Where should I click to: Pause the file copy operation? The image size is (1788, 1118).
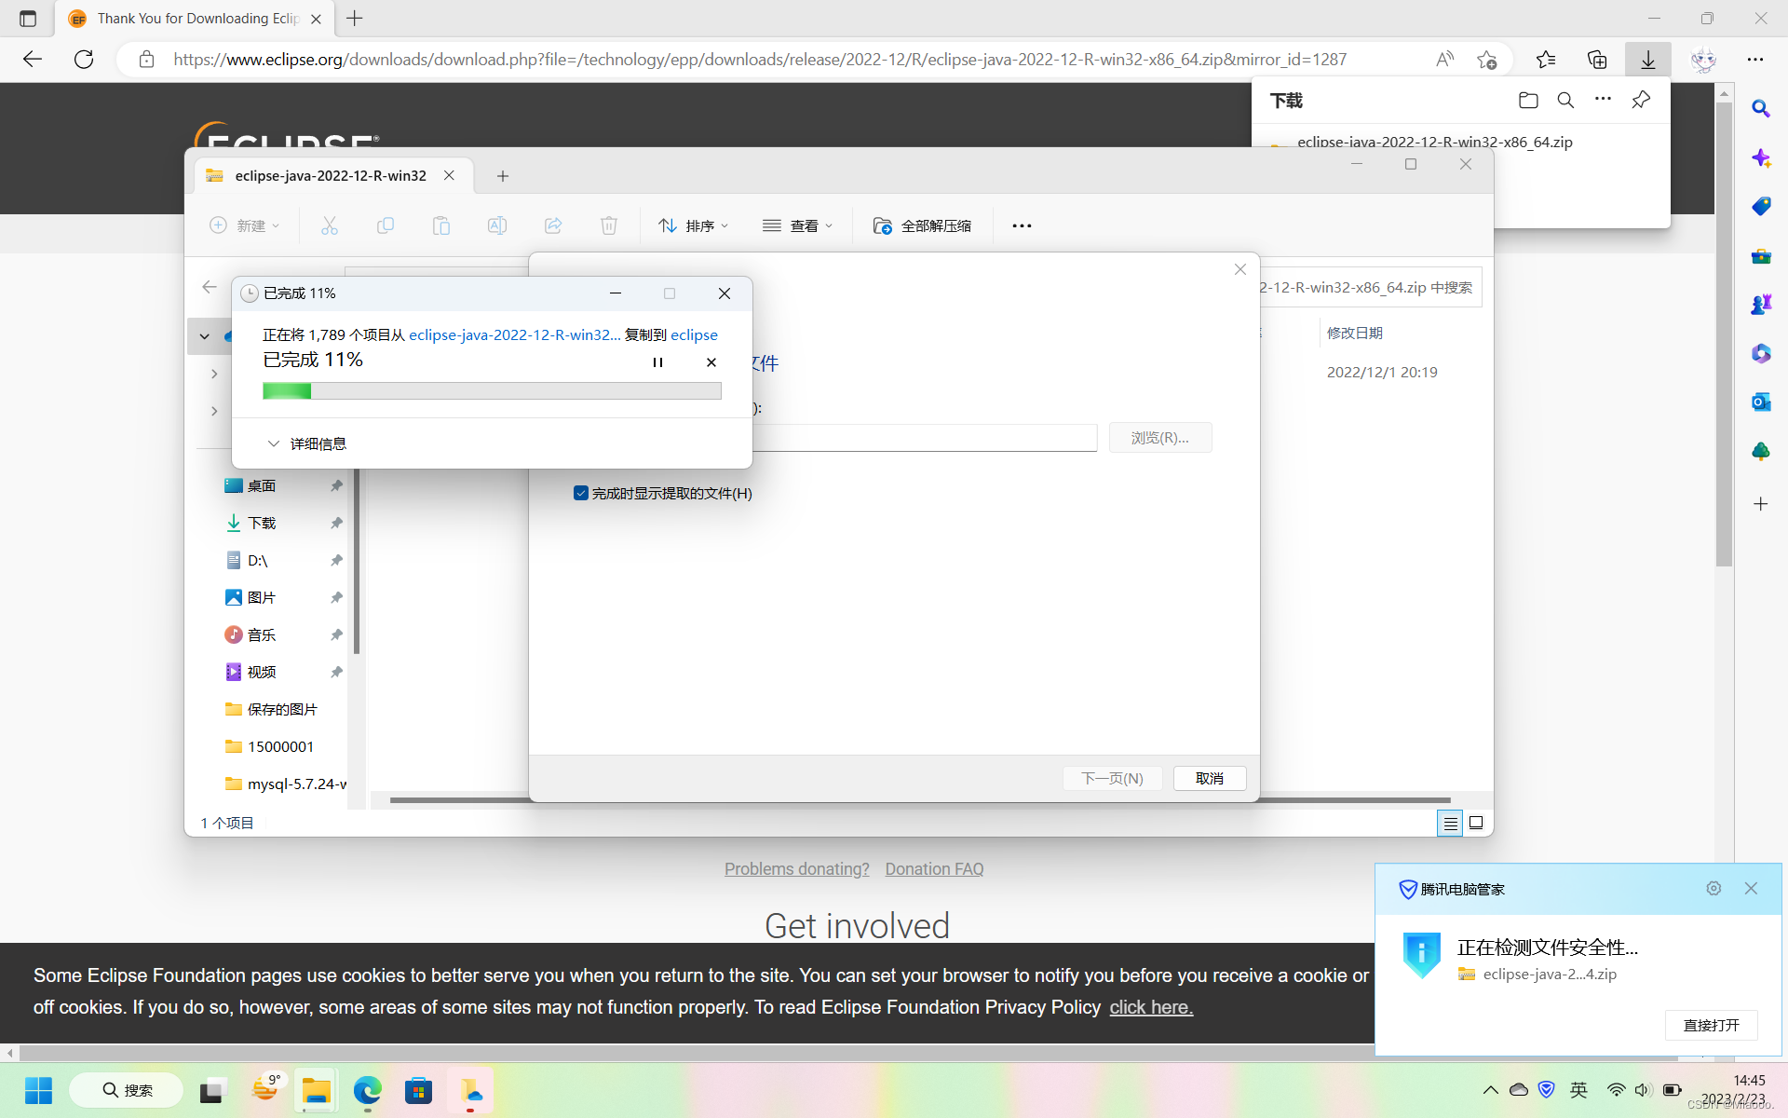[657, 362]
